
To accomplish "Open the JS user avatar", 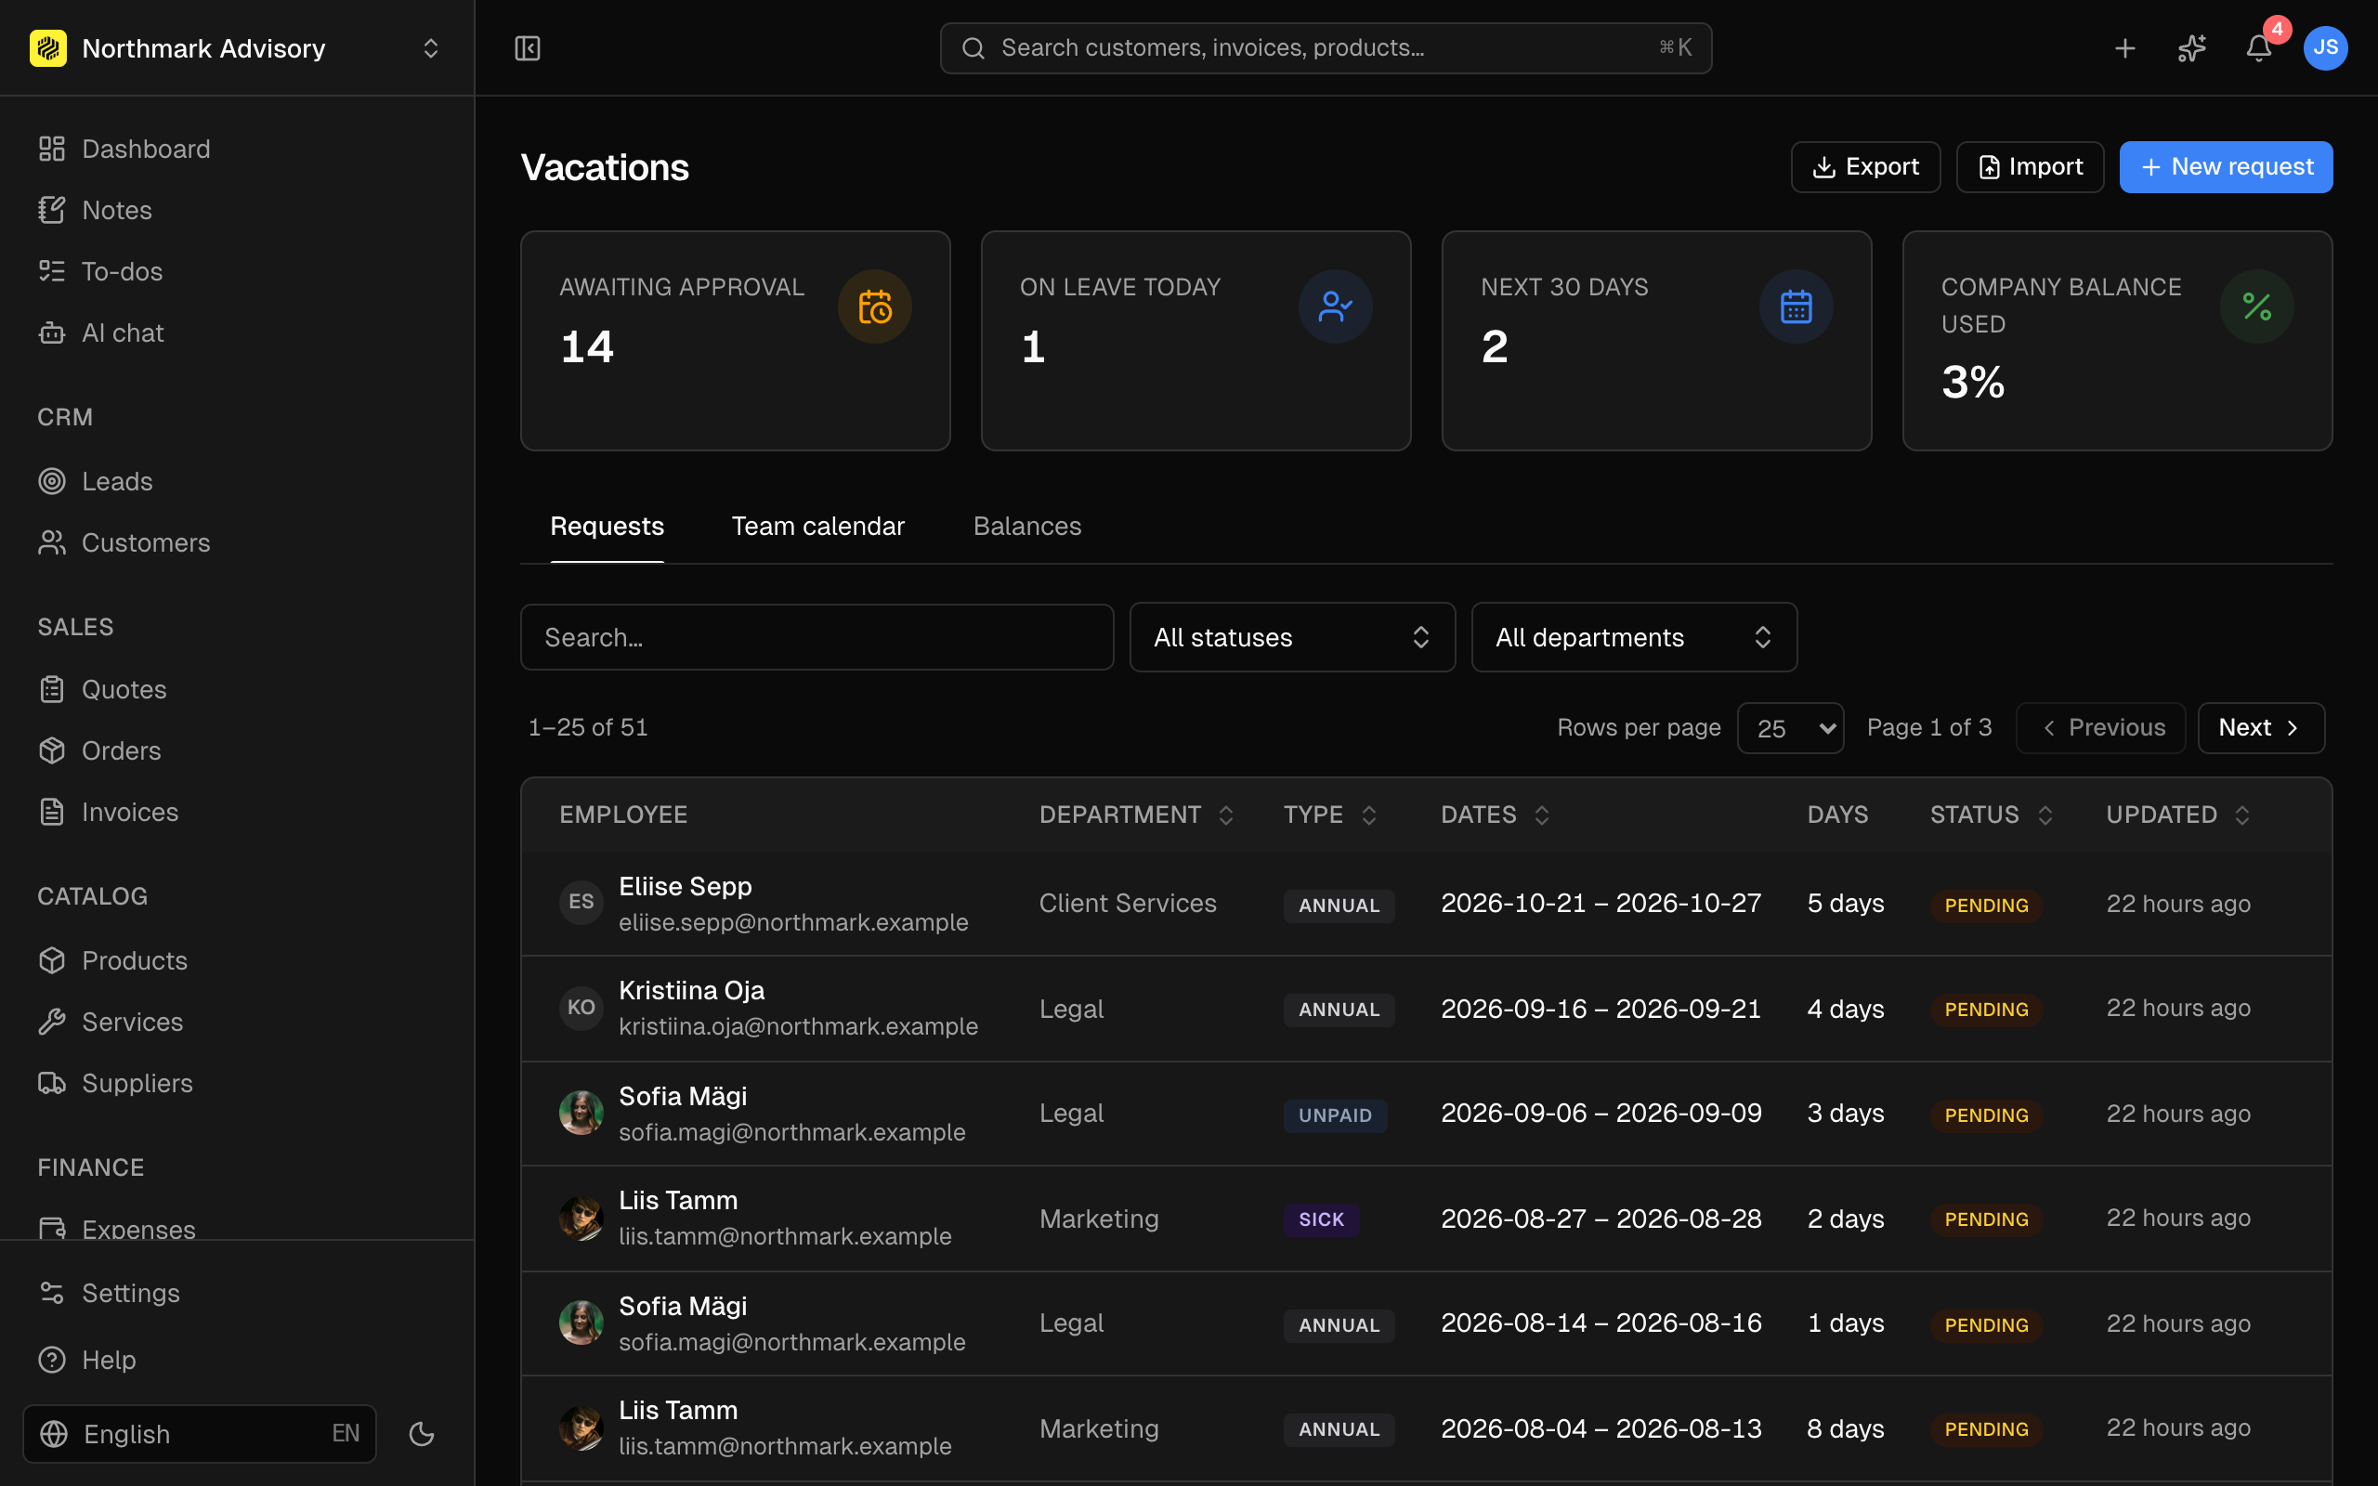I will pyautogui.click(x=2326, y=48).
